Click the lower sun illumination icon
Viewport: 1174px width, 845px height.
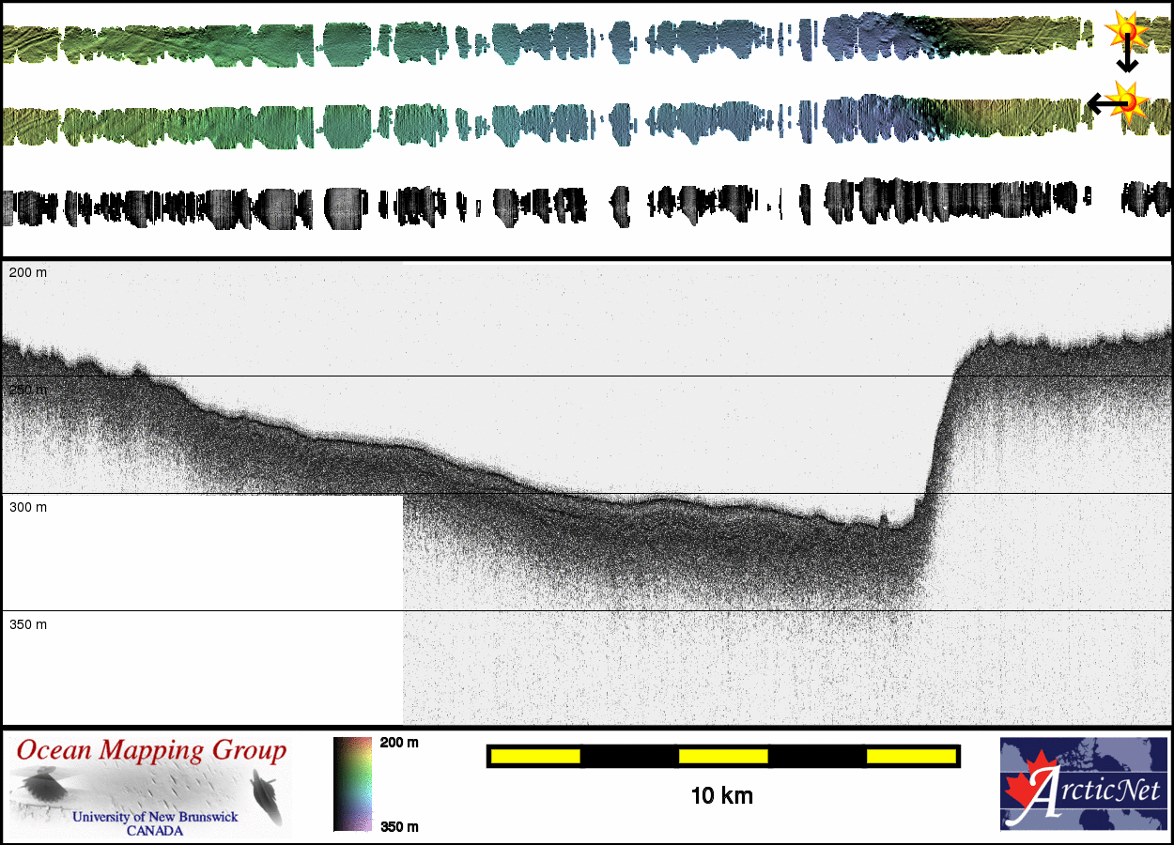click(x=1129, y=100)
